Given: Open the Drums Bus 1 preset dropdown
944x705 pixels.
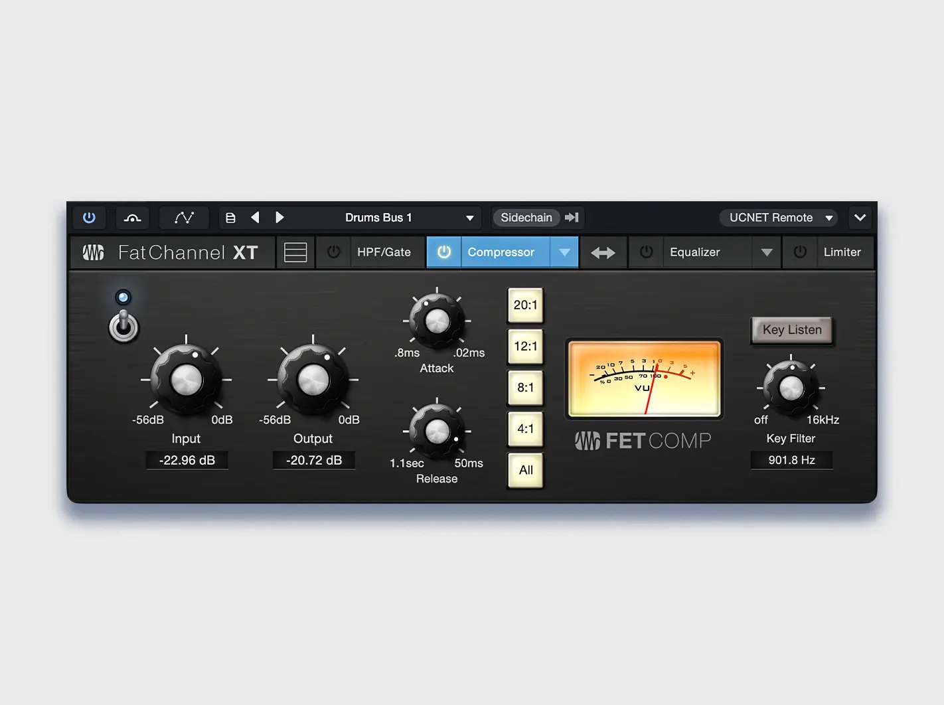Looking at the screenshot, I should tap(469, 218).
